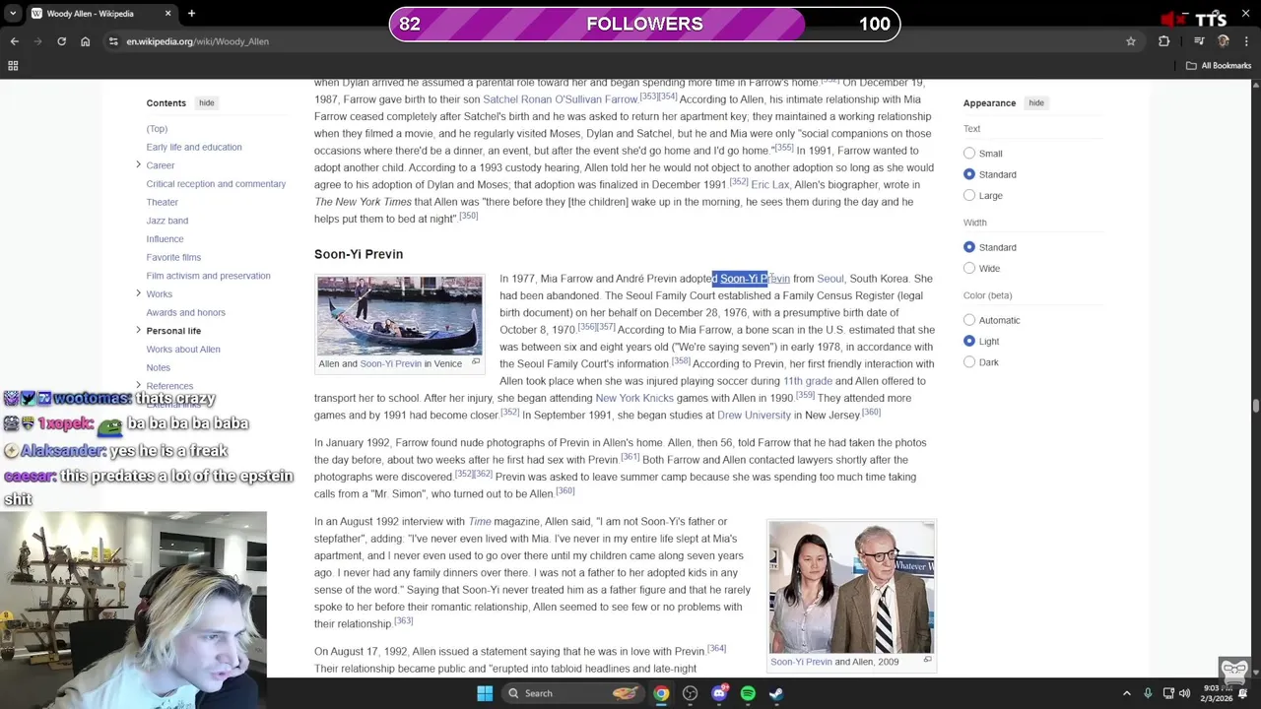Open the Time magazine link

pos(480,522)
